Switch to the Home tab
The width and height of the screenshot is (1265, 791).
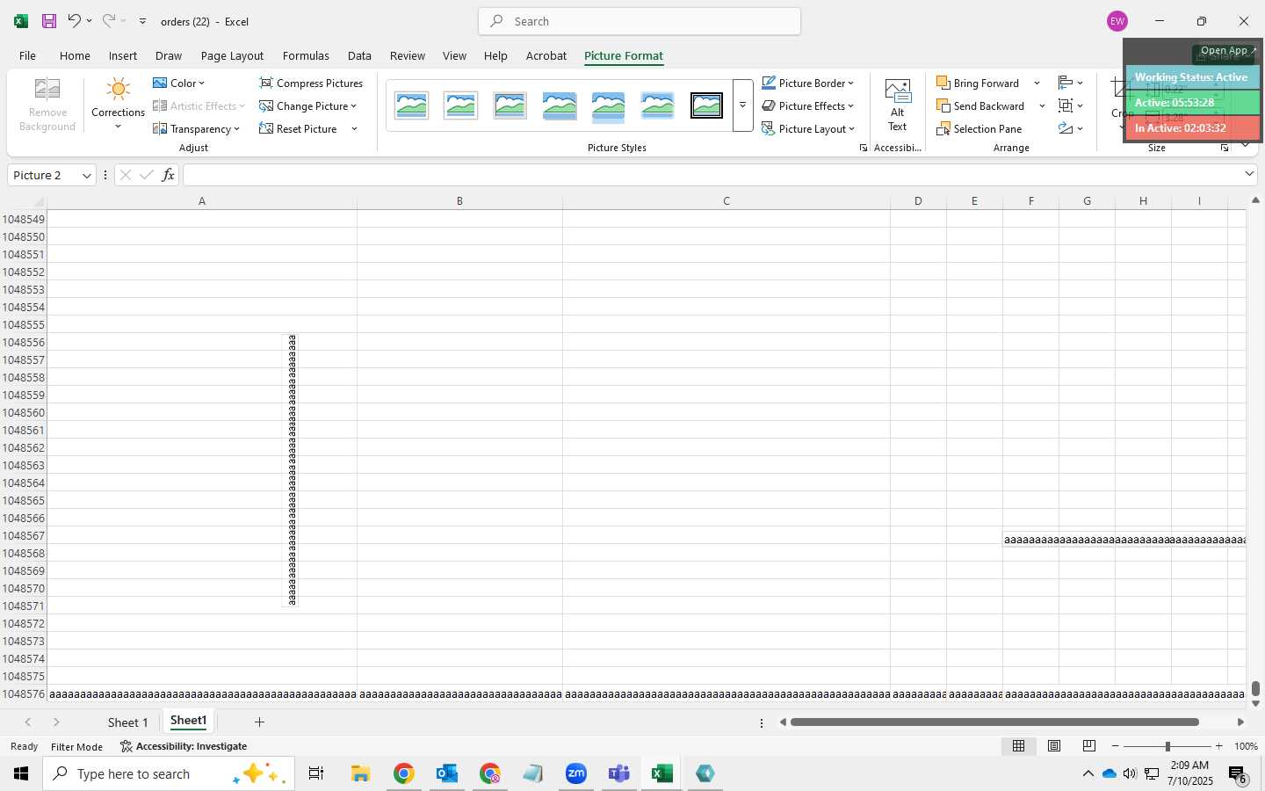[x=75, y=55]
